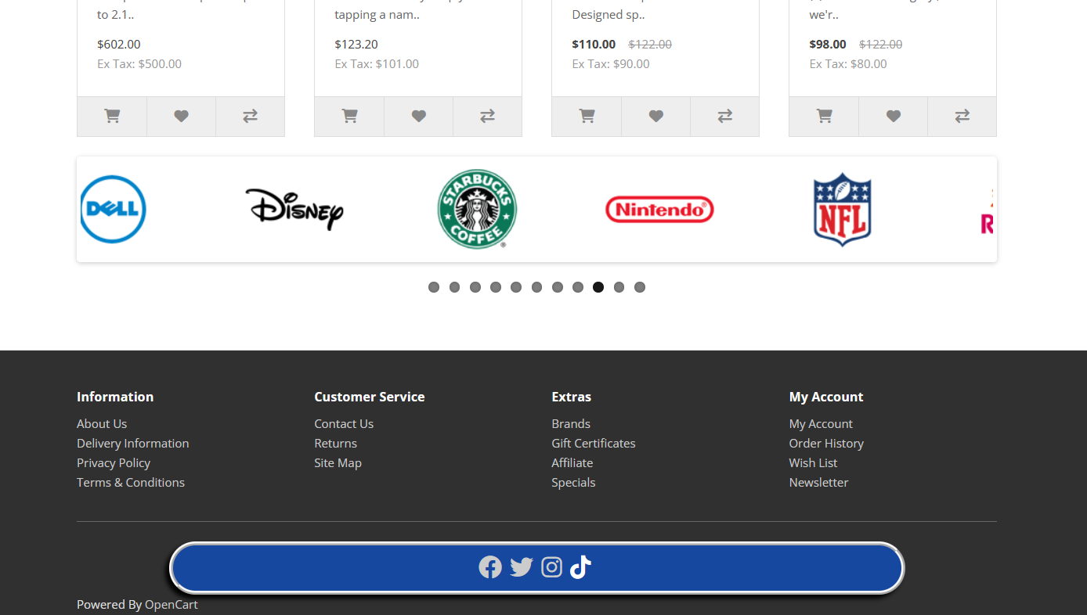Compare the $602.00 product
The width and height of the screenshot is (1087, 615).
(250, 117)
